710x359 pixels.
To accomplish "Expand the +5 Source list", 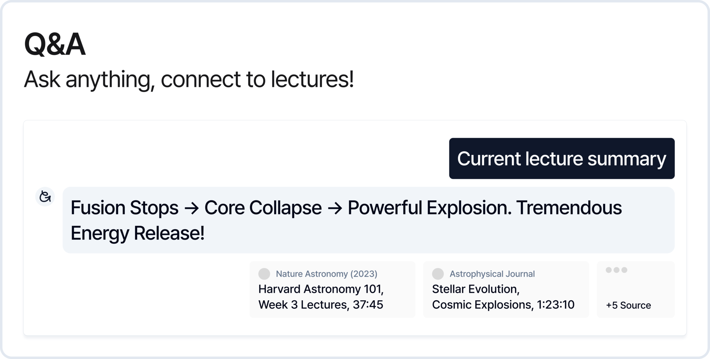I will click(628, 305).
